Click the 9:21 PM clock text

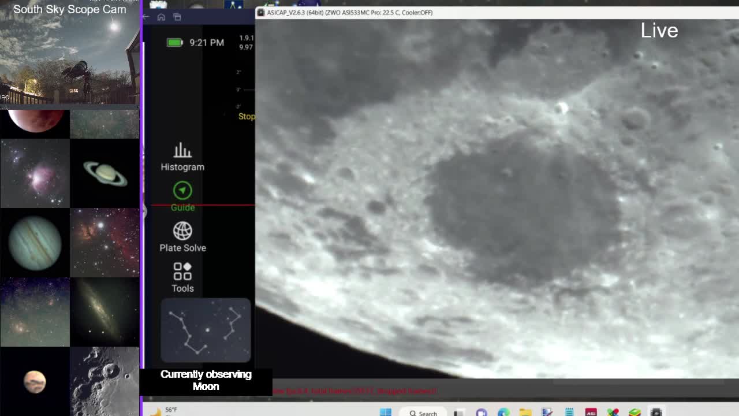pyautogui.click(x=207, y=43)
